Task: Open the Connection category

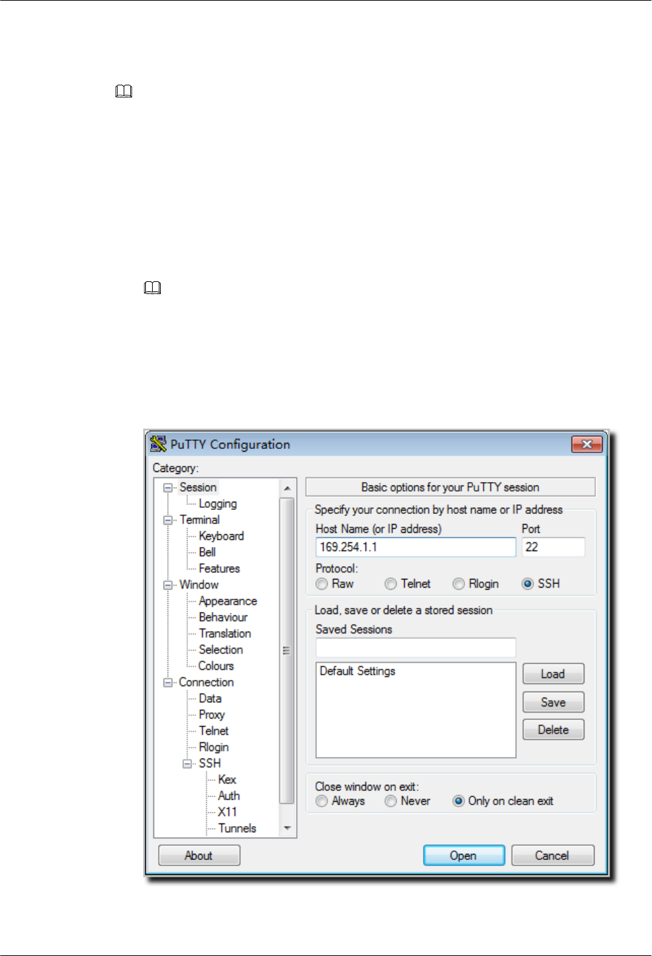Action: pos(206,682)
